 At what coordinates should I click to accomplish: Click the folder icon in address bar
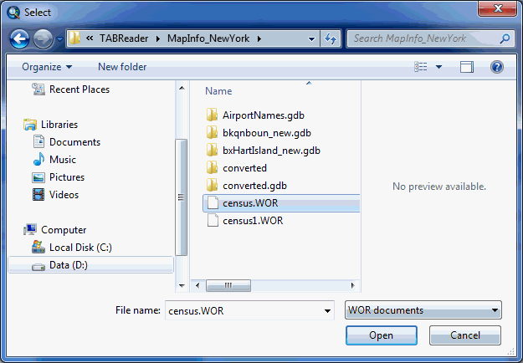pos(74,38)
